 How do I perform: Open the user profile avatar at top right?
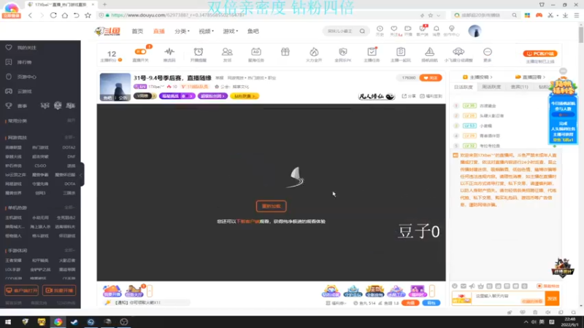tap(474, 31)
